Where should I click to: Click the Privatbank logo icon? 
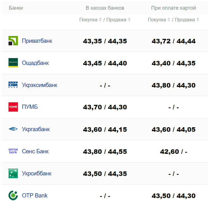coord(13,41)
